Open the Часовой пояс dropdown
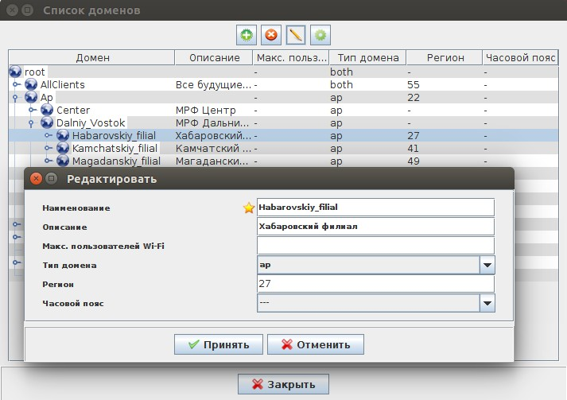Viewport: 567px width, 400px height. point(487,303)
